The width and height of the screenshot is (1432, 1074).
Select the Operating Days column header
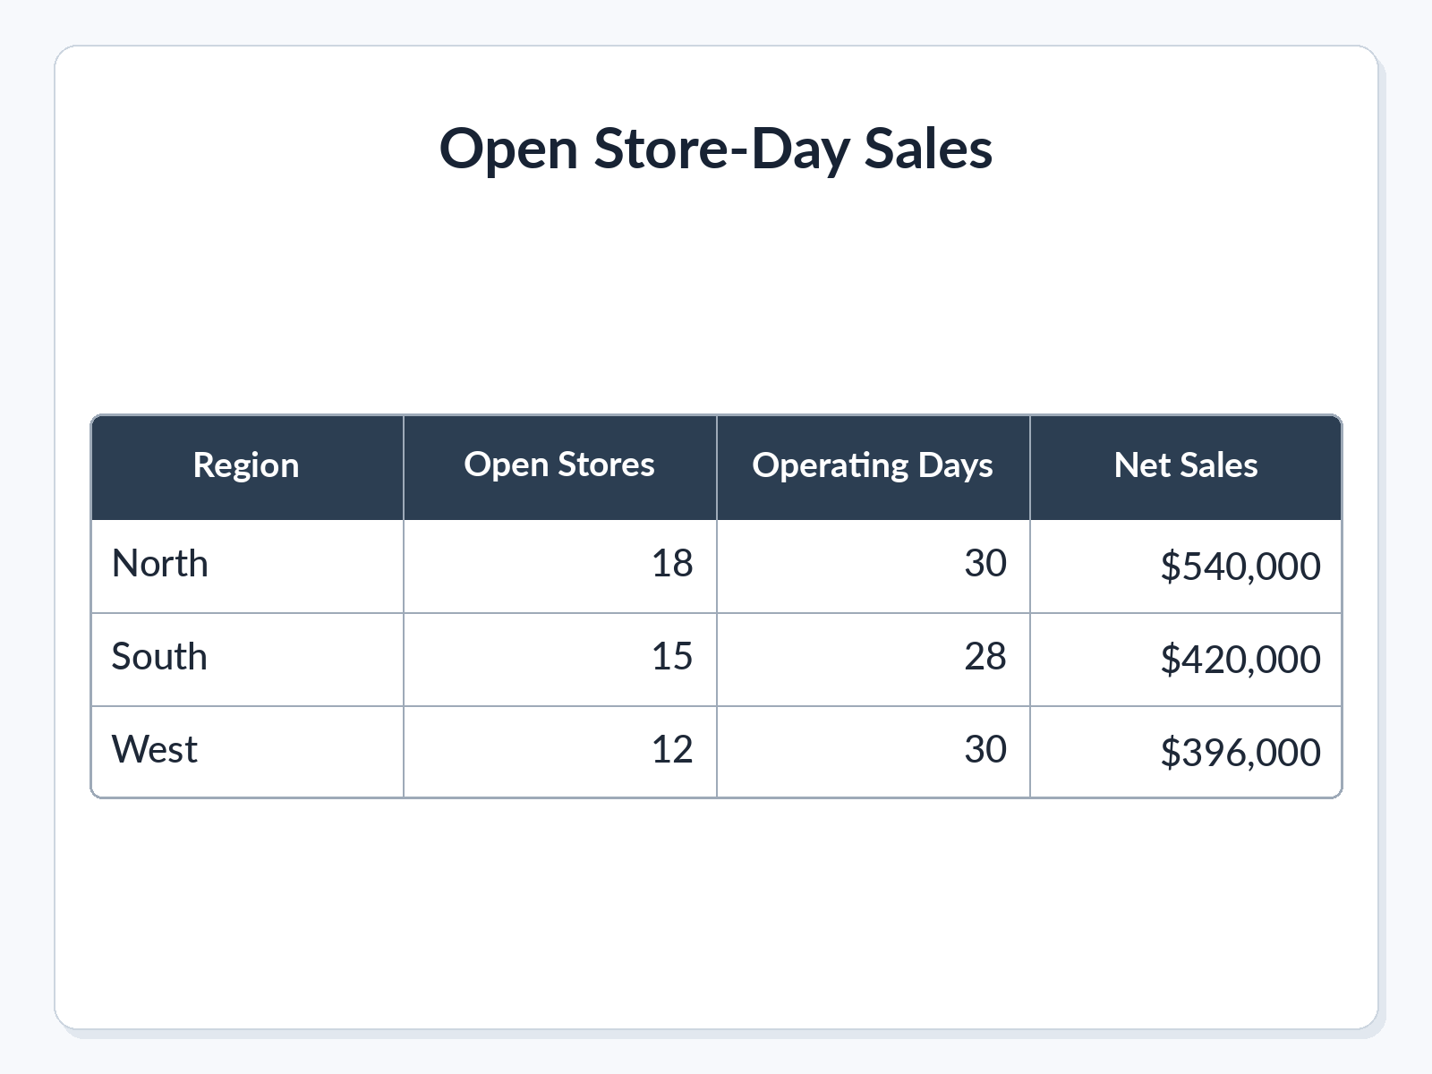coord(874,466)
